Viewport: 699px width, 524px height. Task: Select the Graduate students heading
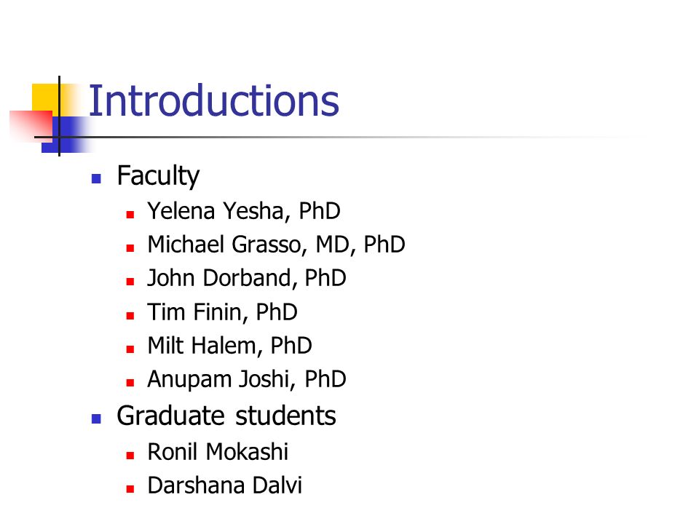coord(226,416)
